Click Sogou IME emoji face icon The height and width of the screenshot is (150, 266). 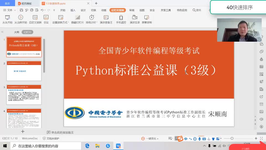[x=195, y=139]
